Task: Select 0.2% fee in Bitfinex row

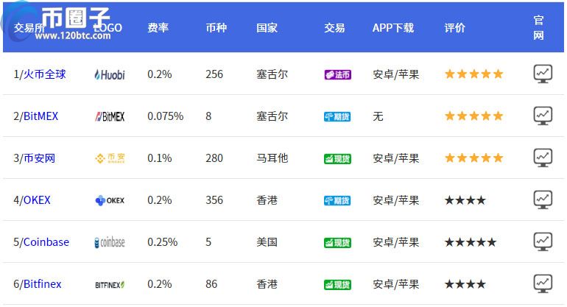Action: pos(160,284)
